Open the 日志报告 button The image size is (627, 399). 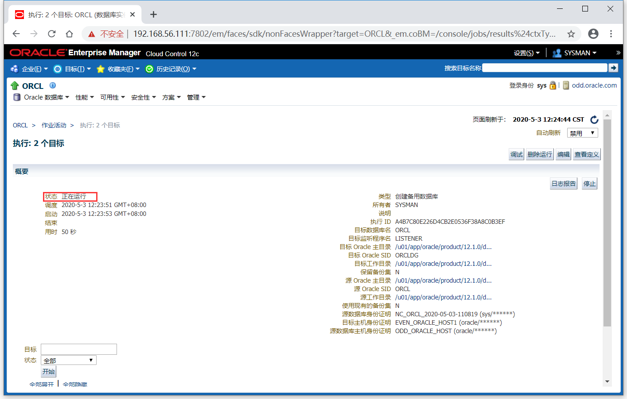(x=564, y=184)
